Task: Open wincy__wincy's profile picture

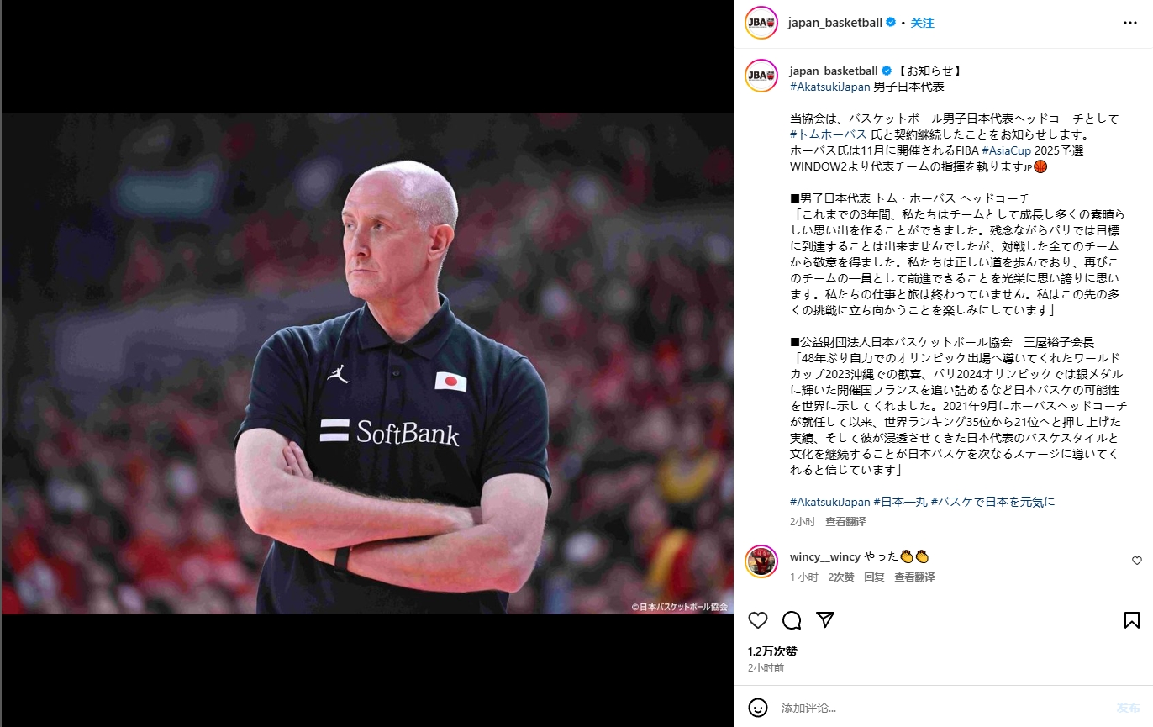Action: click(x=761, y=561)
